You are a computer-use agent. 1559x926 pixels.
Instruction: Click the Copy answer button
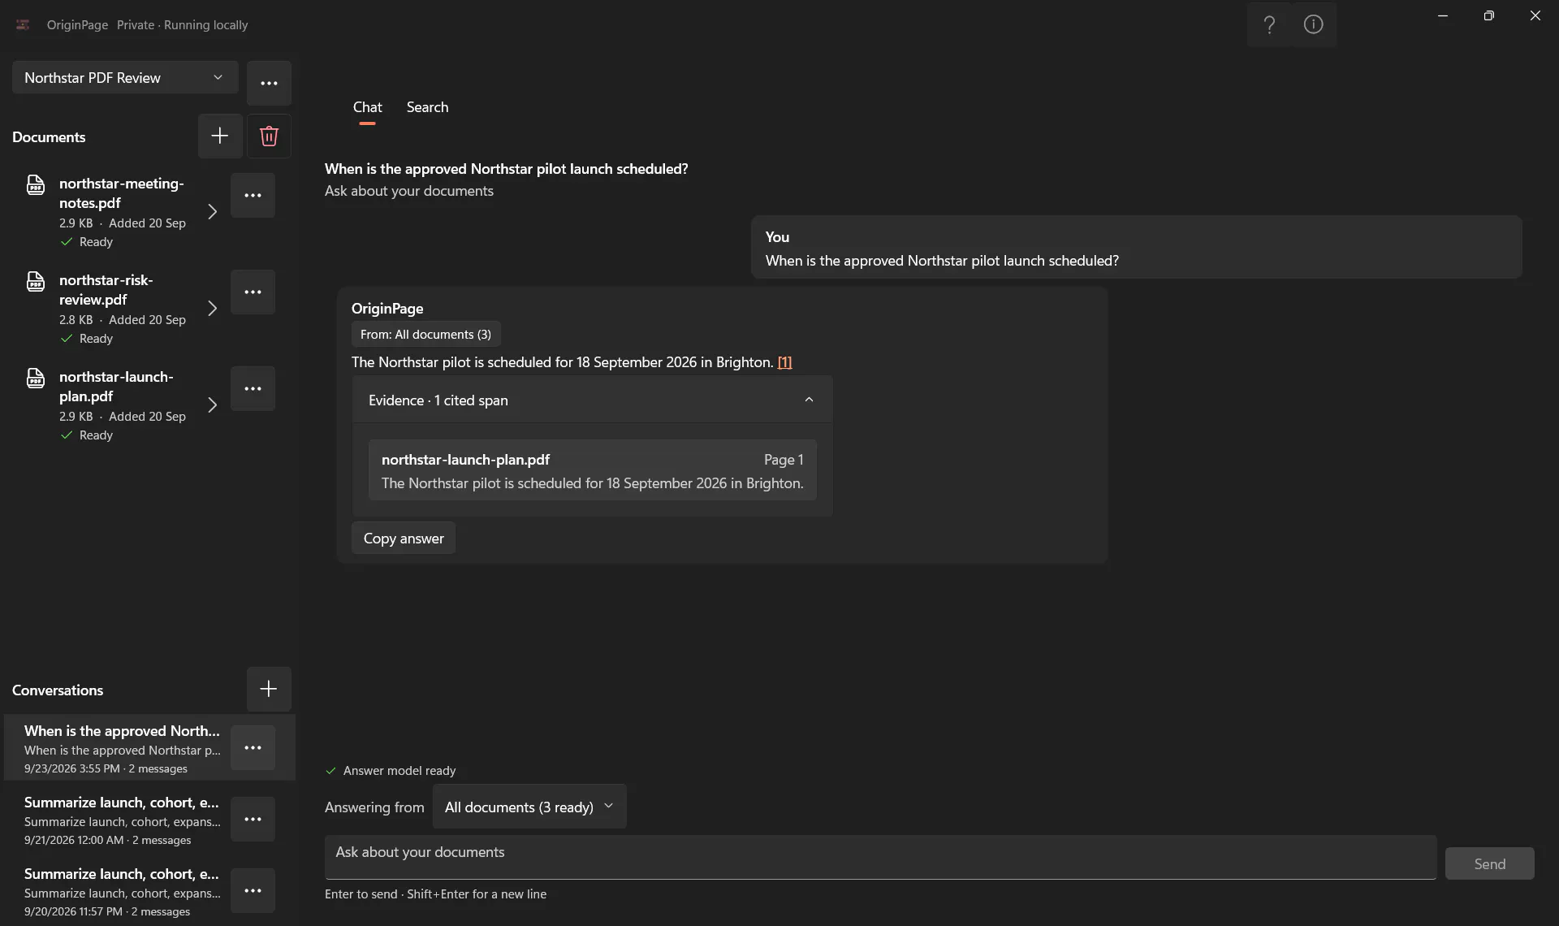[x=404, y=538]
